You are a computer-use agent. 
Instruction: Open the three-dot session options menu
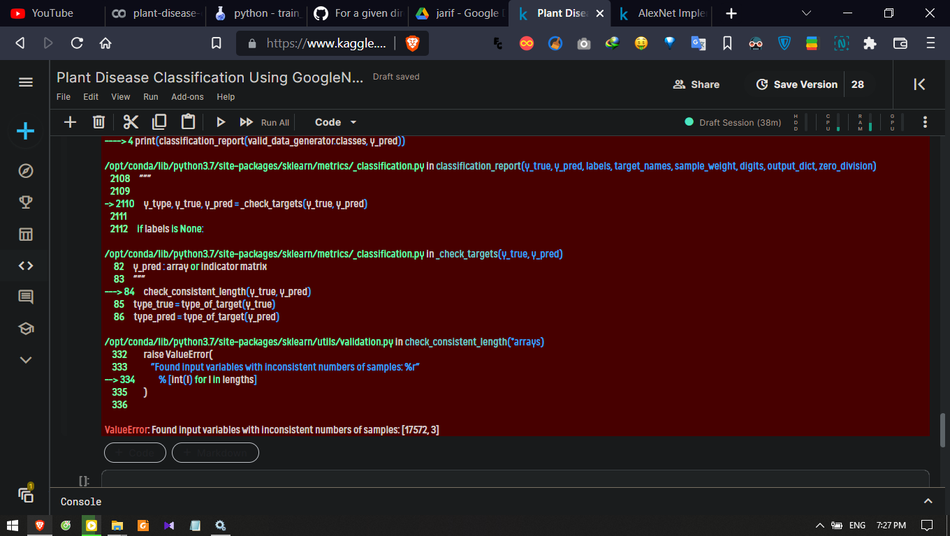925,122
